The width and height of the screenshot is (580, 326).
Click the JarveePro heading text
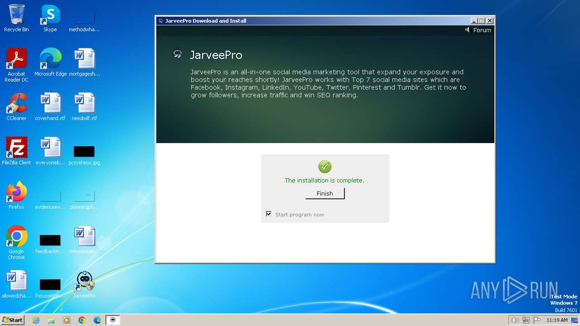[x=216, y=55]
